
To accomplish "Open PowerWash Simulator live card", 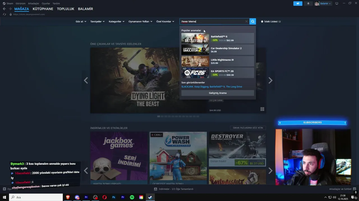I will (x=178, y=158).
